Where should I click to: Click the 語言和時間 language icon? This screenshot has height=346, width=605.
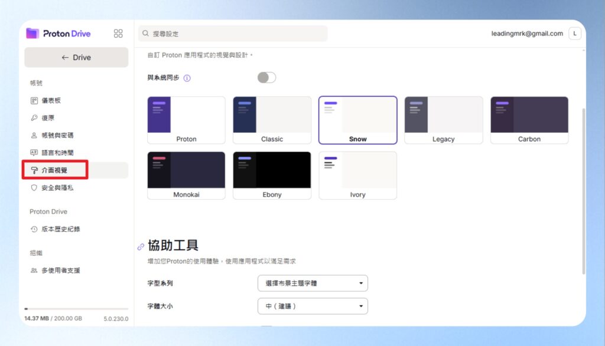[34, 153]
